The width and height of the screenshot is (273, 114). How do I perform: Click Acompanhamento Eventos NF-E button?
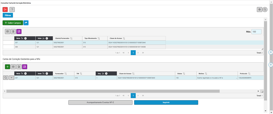point(100,102)
